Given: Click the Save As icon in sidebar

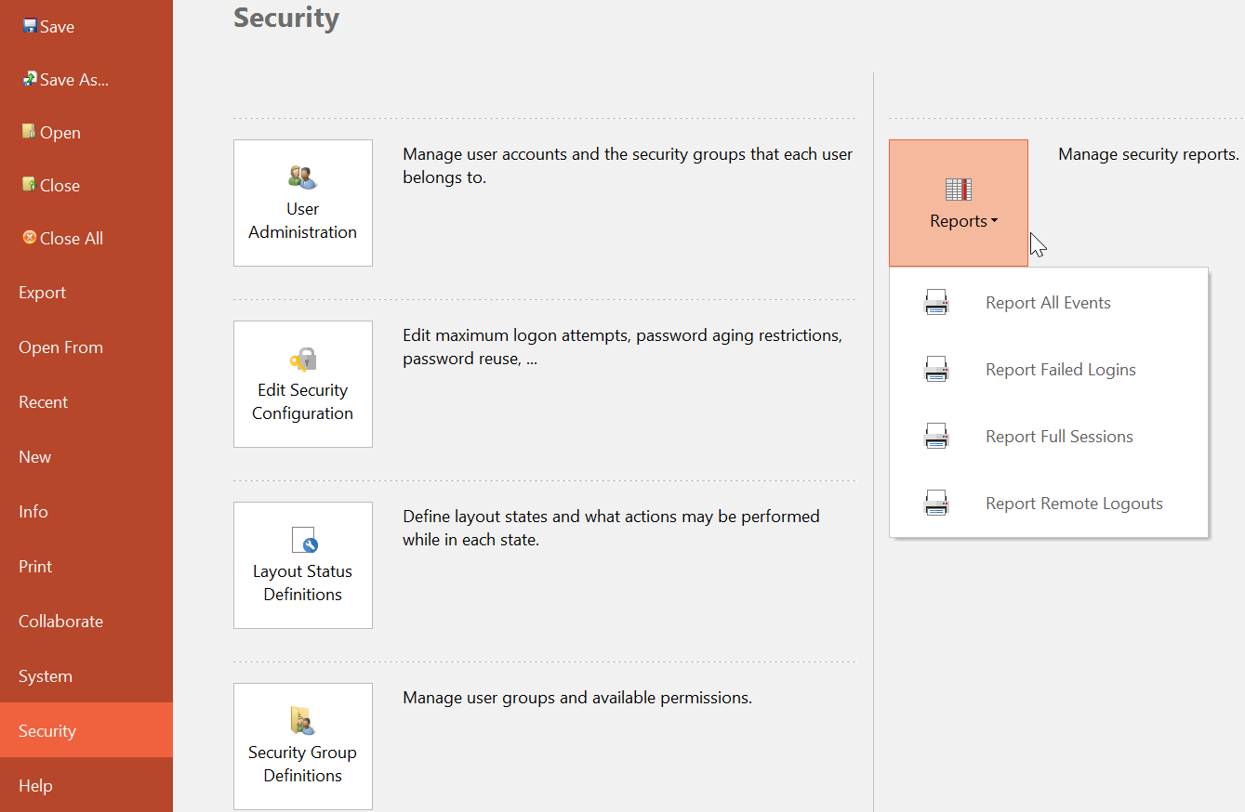Looking at the screenshot, I should pyautogui.click(x=30, y=79).
